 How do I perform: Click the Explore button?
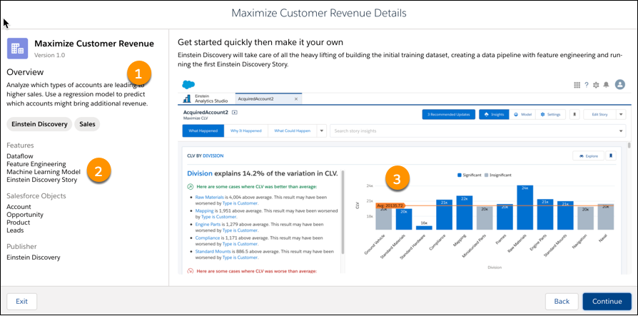[x=588, y=156]
